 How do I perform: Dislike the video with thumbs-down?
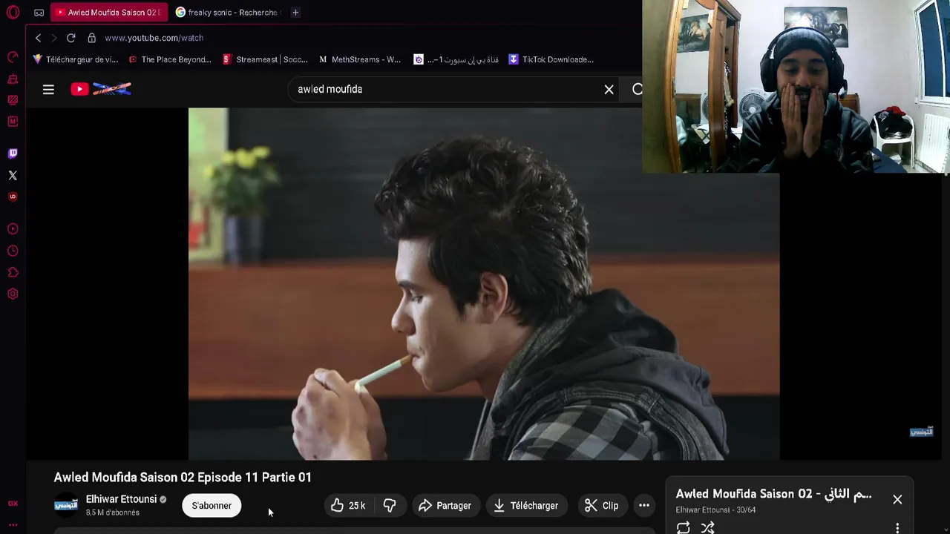coord(390,505)
